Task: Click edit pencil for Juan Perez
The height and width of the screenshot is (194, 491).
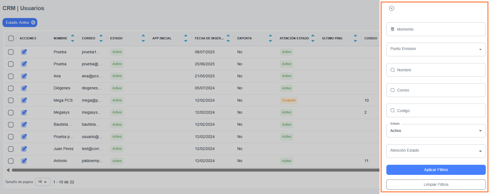Action: [x=24, y=149]
